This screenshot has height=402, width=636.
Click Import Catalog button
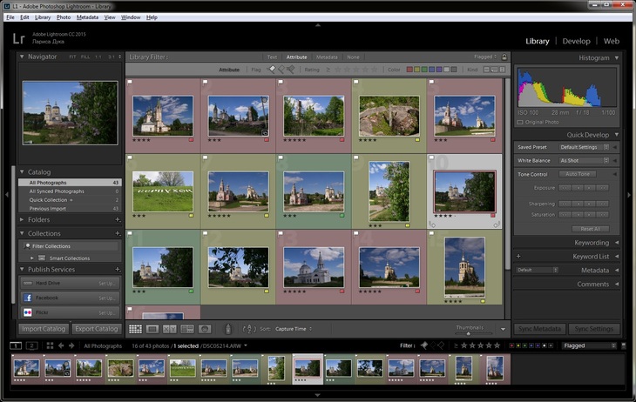pos(44,329)
